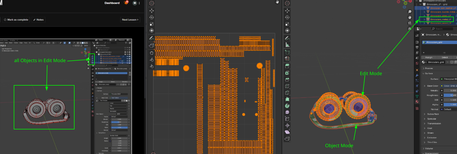This screenshot has height=154, width=457.
Task: Select the Grab sculpt tool in UV editor
Action: coord(152,53)
